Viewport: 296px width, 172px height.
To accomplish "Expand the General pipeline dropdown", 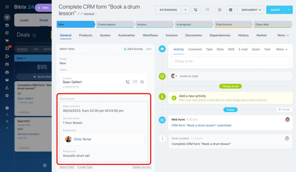I will (x=90, y=14).
